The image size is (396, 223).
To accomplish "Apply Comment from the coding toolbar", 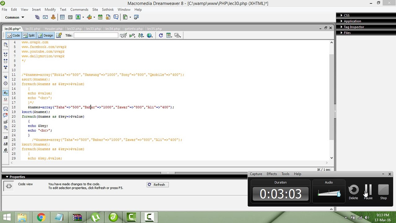I will 6,109.
